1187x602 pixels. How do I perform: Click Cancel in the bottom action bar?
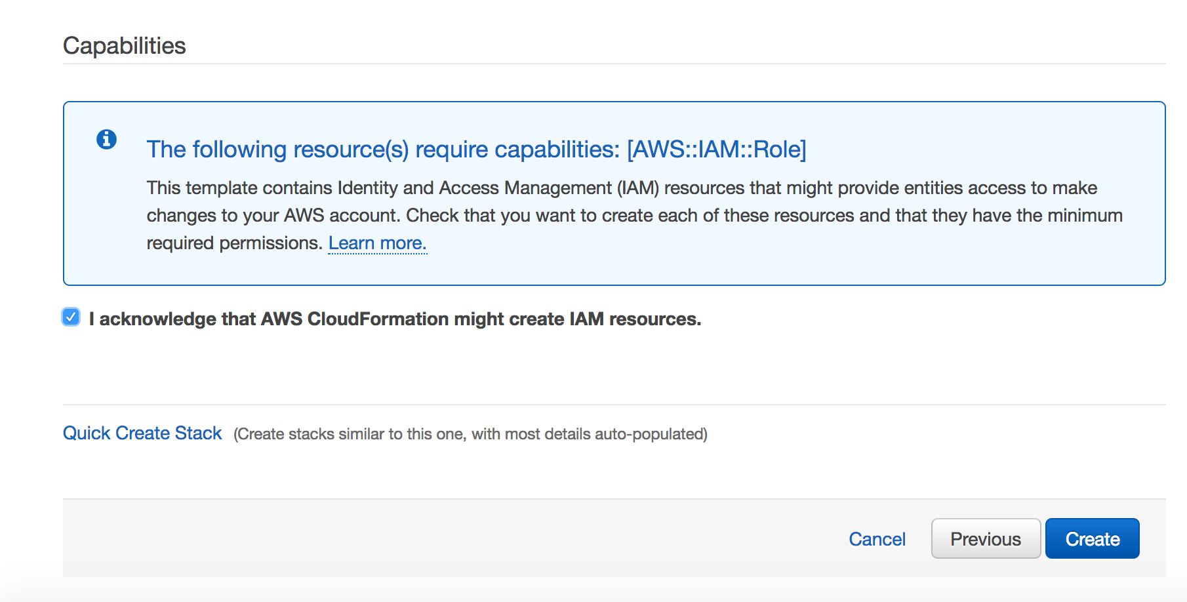877,538
